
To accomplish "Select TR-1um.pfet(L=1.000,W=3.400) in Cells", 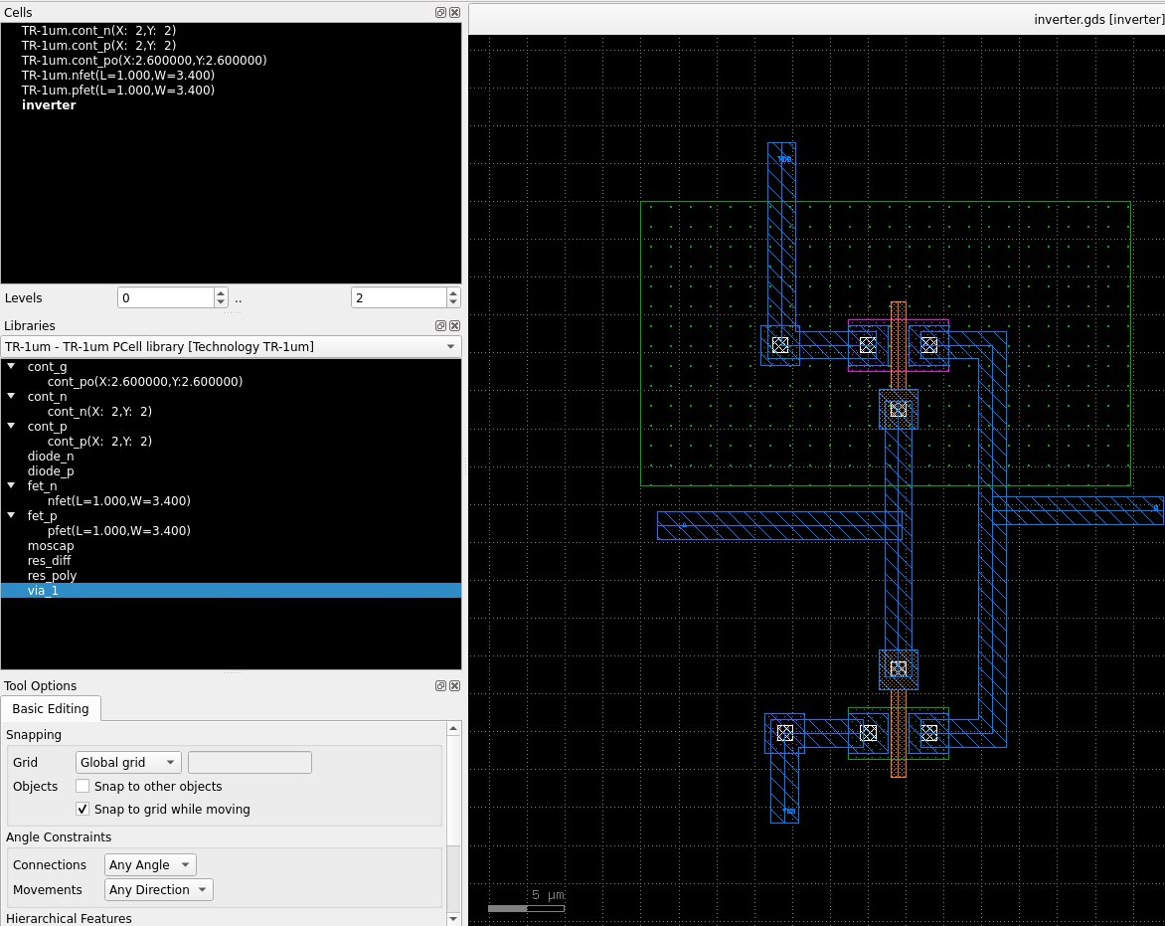I will [118, 90].
